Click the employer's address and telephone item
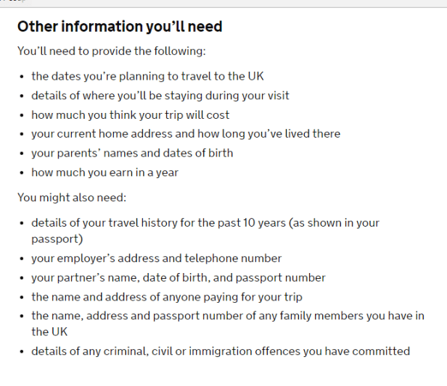 coord(156,258)
